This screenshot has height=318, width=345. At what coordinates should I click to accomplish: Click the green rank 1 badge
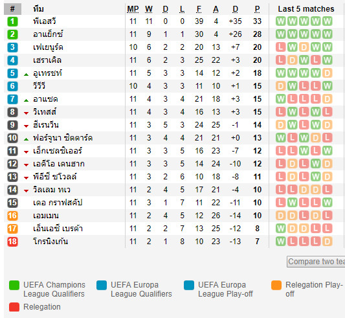pos(12,21)
